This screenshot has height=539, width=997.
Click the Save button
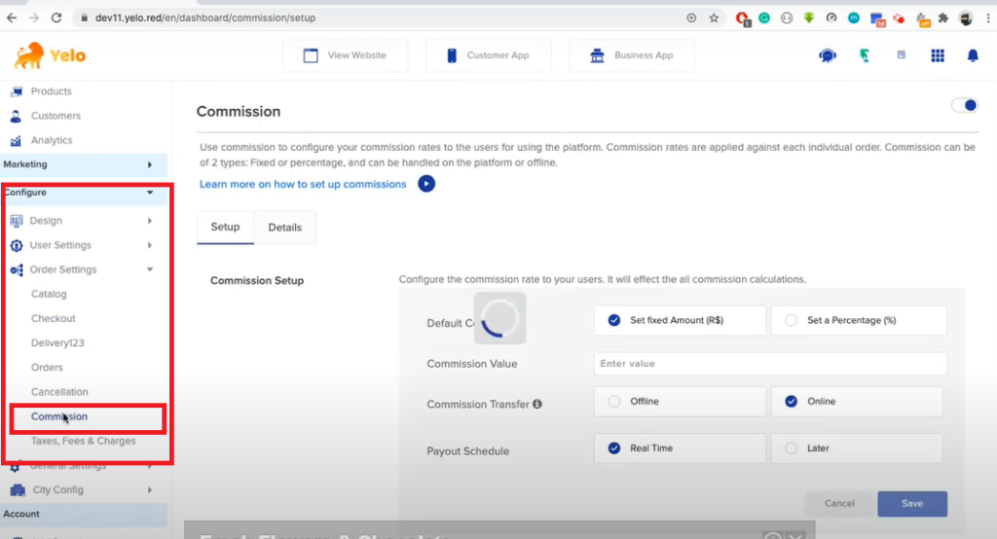click(x=912, y=503)
